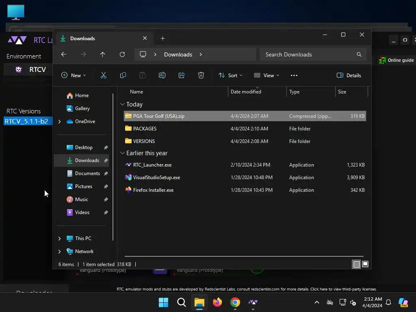Open the View dropdown
The width and height of the screenshot is (416, 312).
pyautogui.click(x=266, y=75)
